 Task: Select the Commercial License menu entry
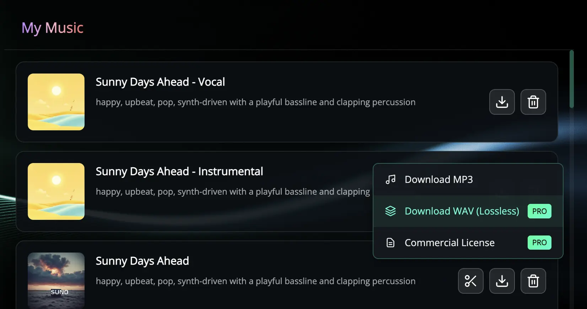pos(468,243)
